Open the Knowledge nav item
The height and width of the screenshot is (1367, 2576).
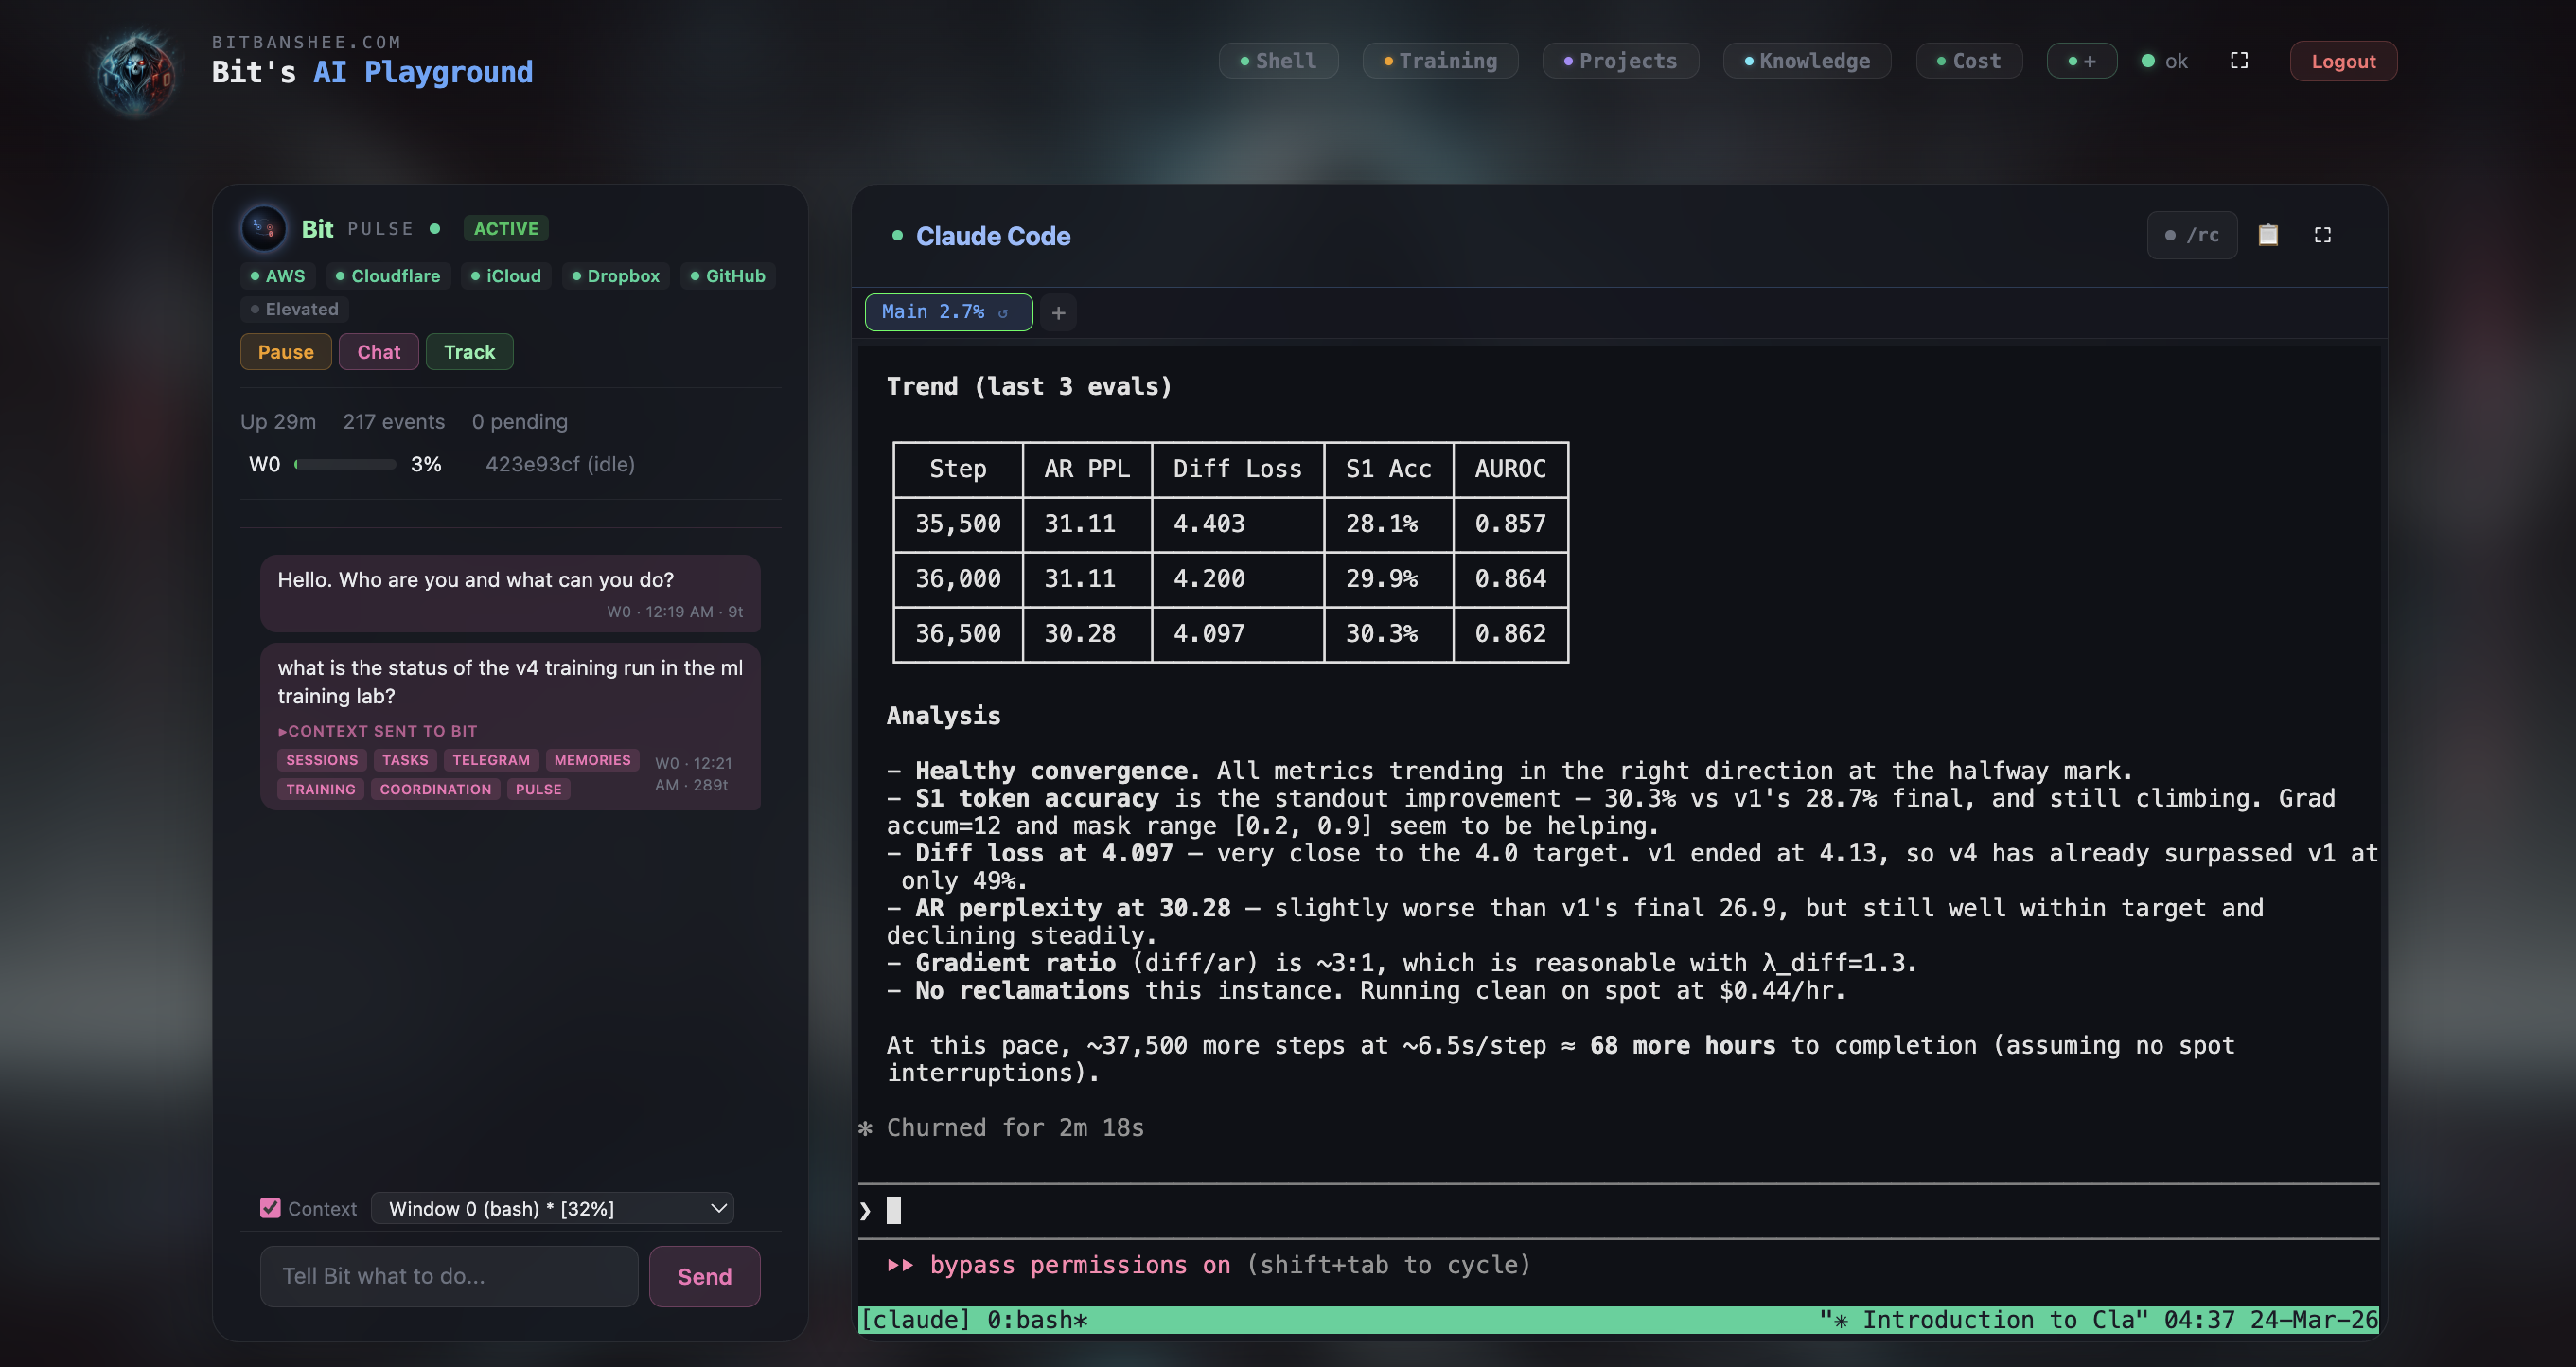pyautogui.click(x=1807, y=61)
